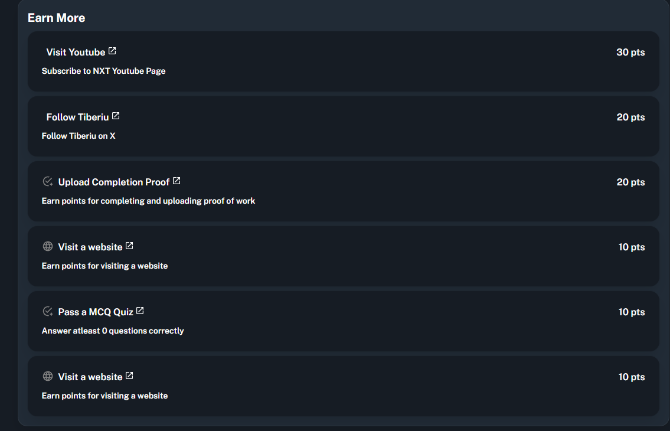Open the external link icon beside Visit Youtube
This screenshot has height=431, width=670.
[x=112, y=51]
